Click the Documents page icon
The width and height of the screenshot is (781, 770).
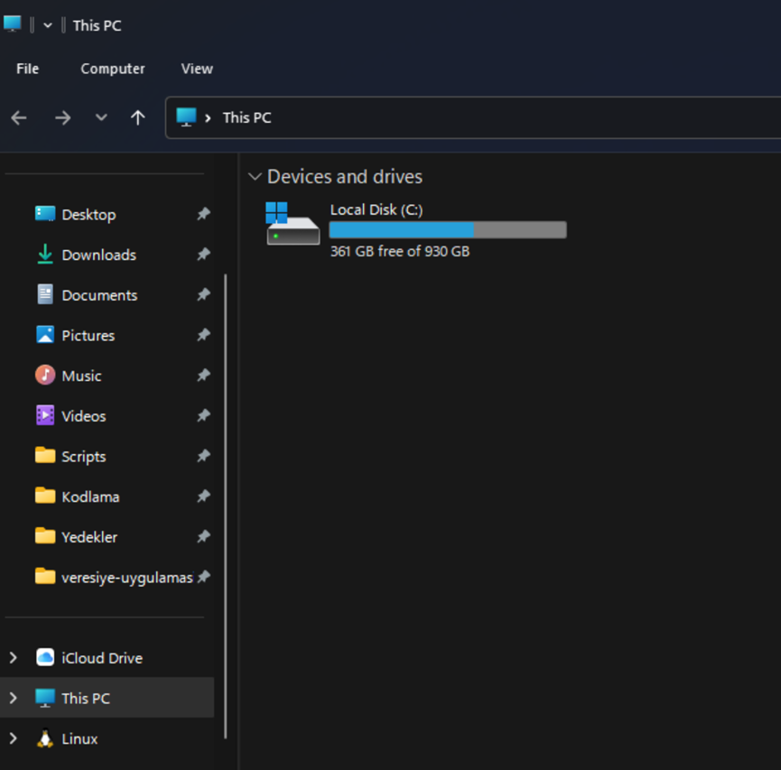[45, 294]
